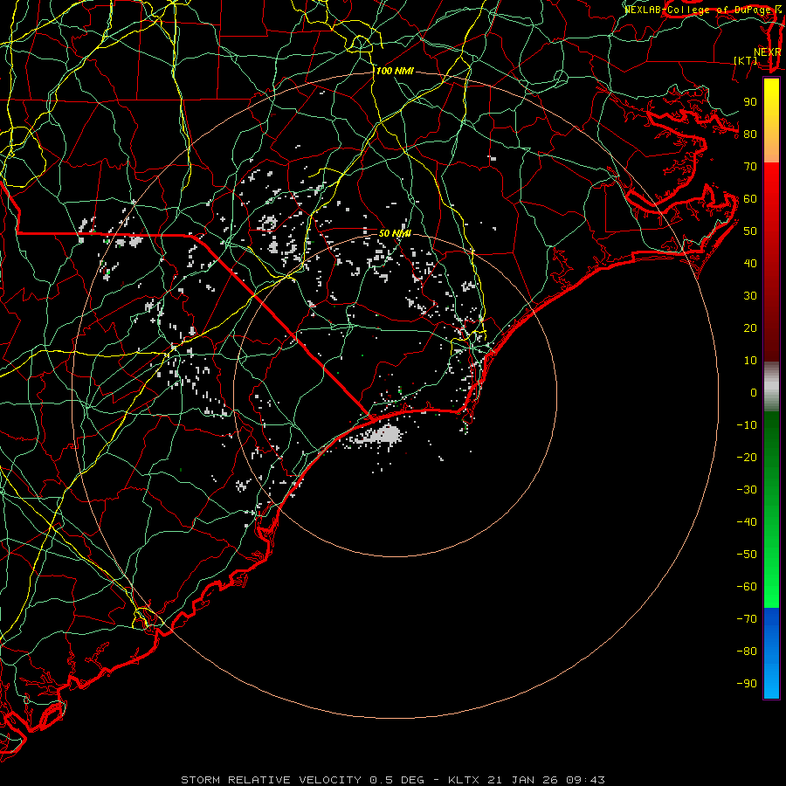Screen dimensions: 786x786
Task: Click the "-40" label on the velocity scale
Action: coord(747,522)
